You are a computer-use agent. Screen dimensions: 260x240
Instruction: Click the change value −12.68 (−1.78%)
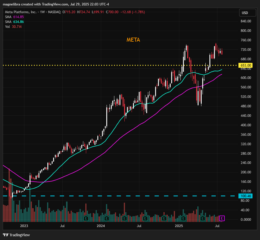click(x=133, y=12)
